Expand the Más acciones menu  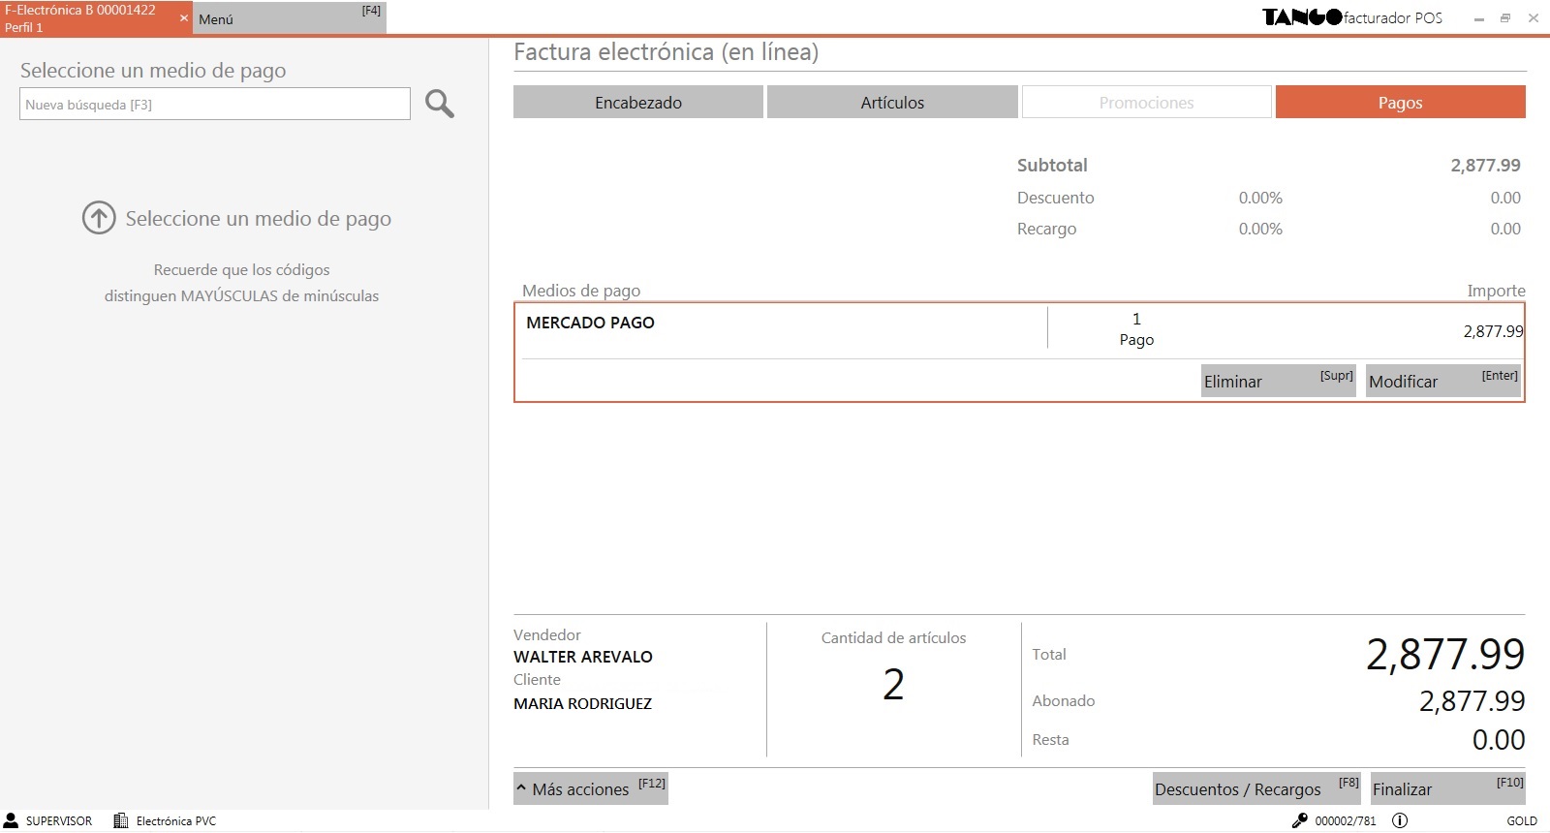(x=591, y=788)
